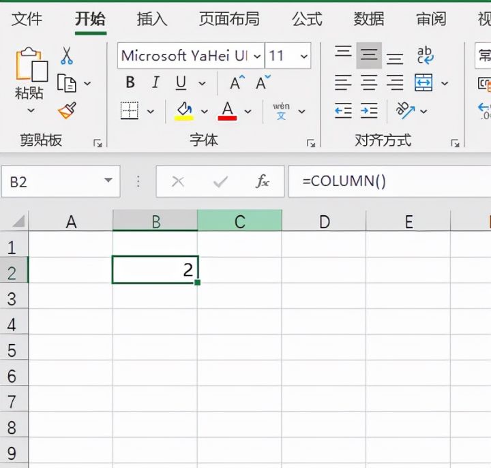The width and height of the screenshot is (491, 468).
Task: Open the 文件 tab
Action: pos(27,19)
